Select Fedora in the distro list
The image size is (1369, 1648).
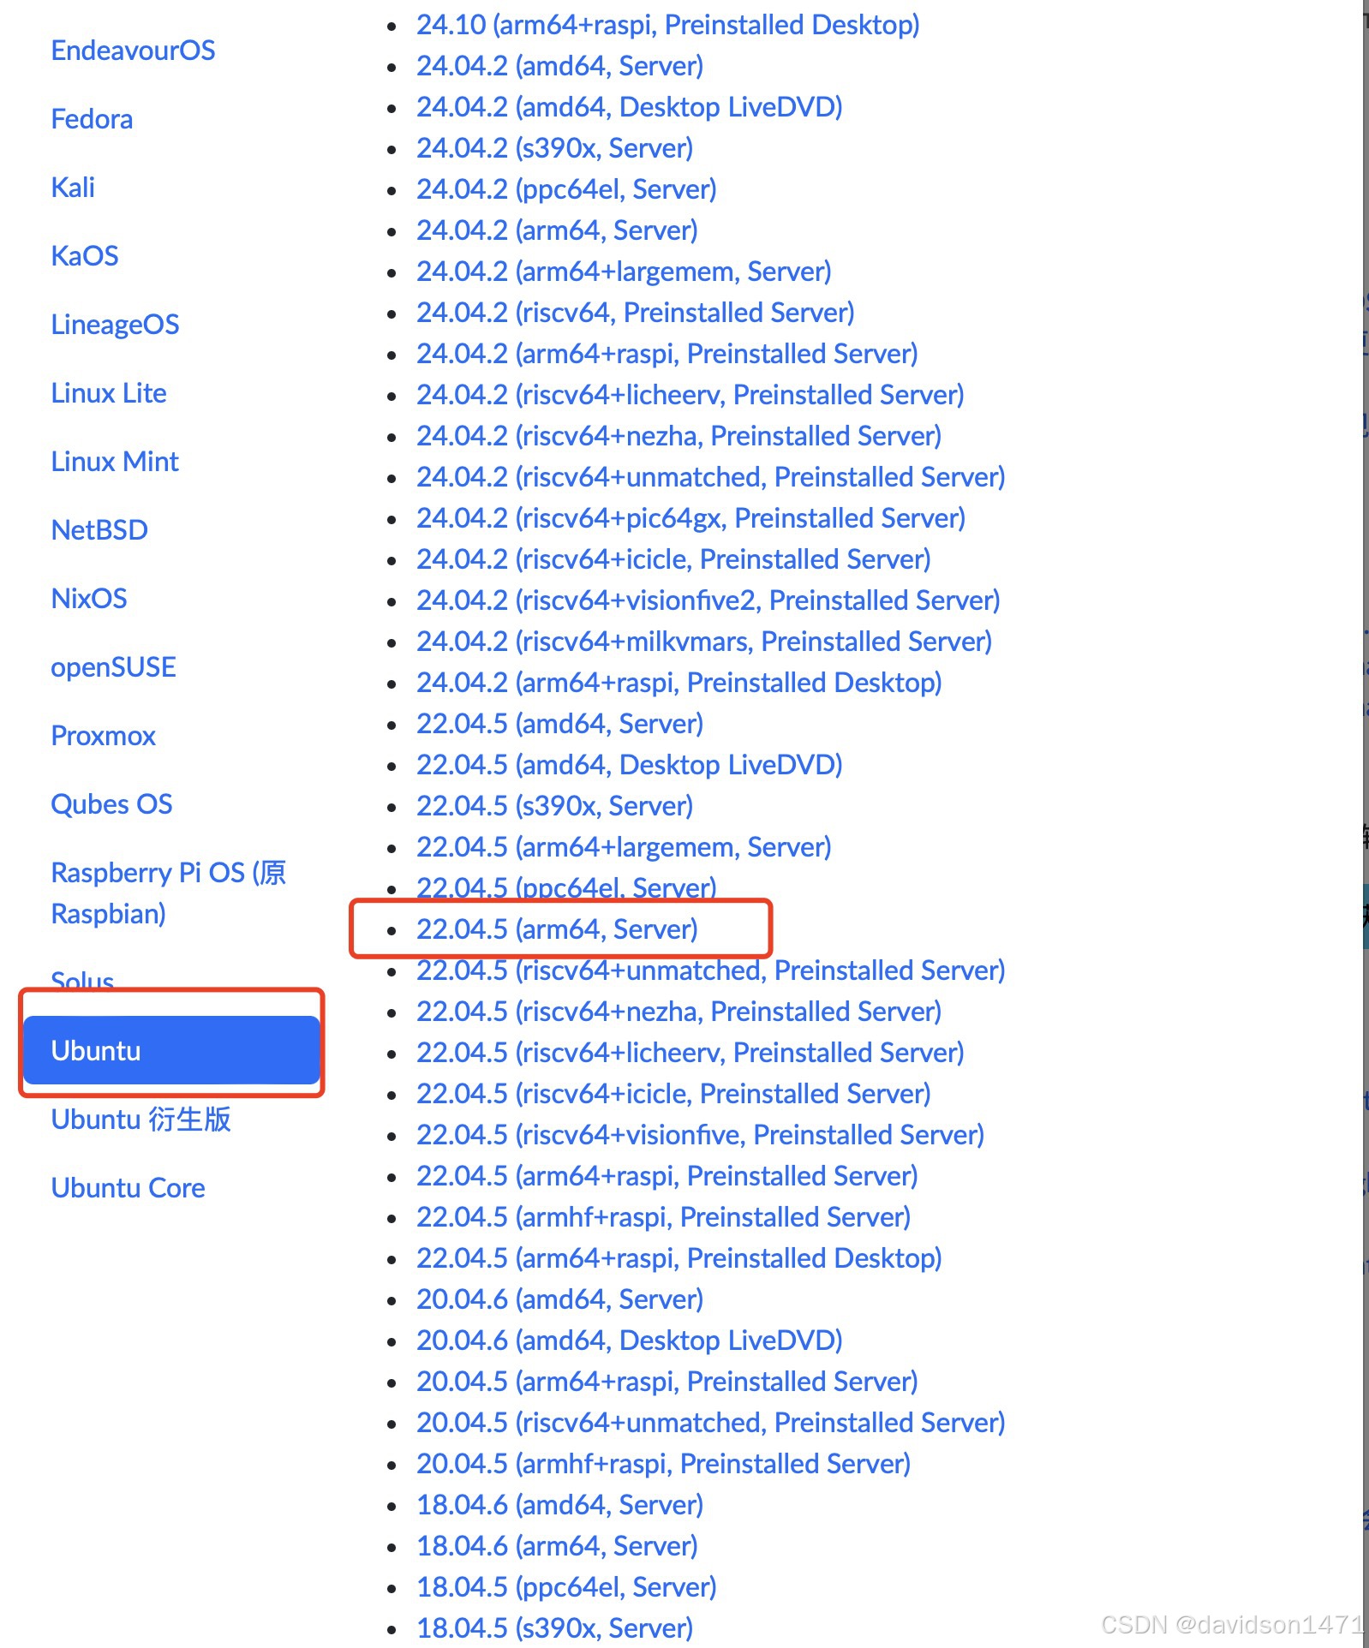pyautogui.click(x=92, y=119)
